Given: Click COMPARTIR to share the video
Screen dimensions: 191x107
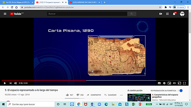Looking at the screenshot, I should 94,95.
